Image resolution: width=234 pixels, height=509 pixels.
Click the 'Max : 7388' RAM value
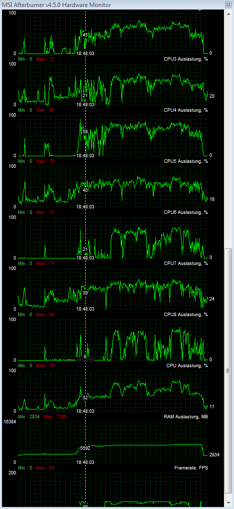[x=55, y=417]
